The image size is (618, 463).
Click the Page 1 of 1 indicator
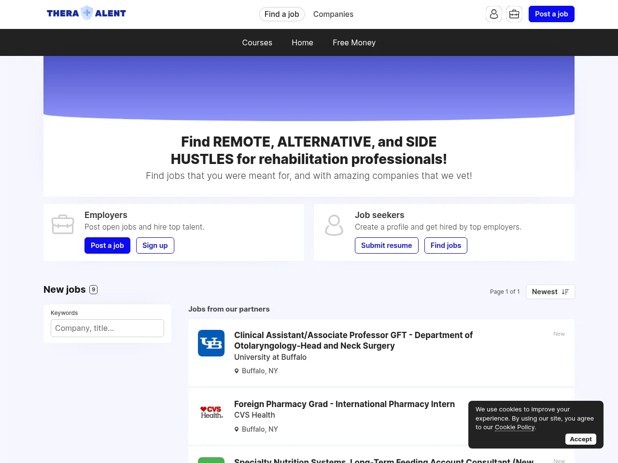[505, 292]
